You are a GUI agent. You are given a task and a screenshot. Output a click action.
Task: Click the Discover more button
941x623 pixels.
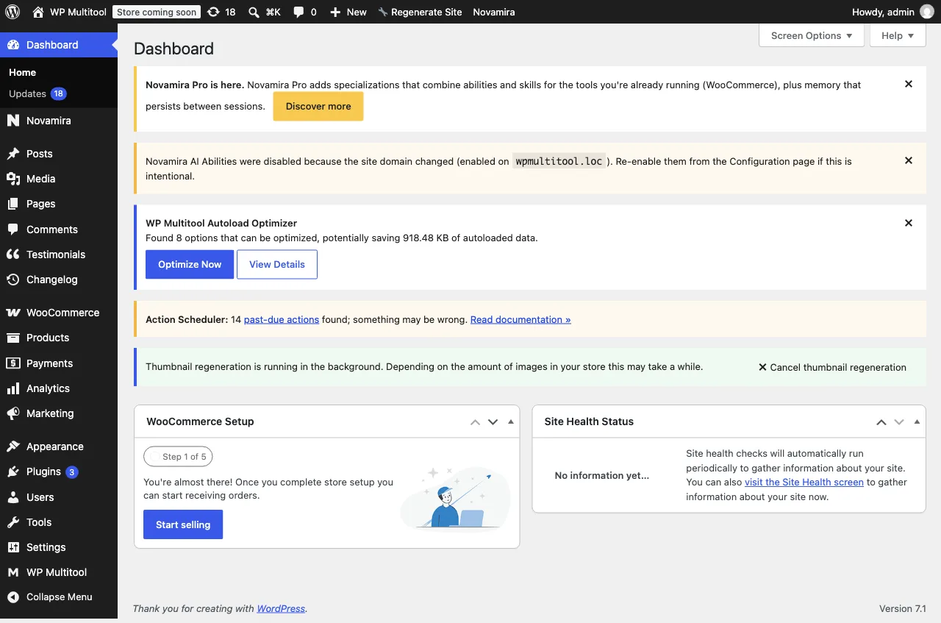(318, 106)
